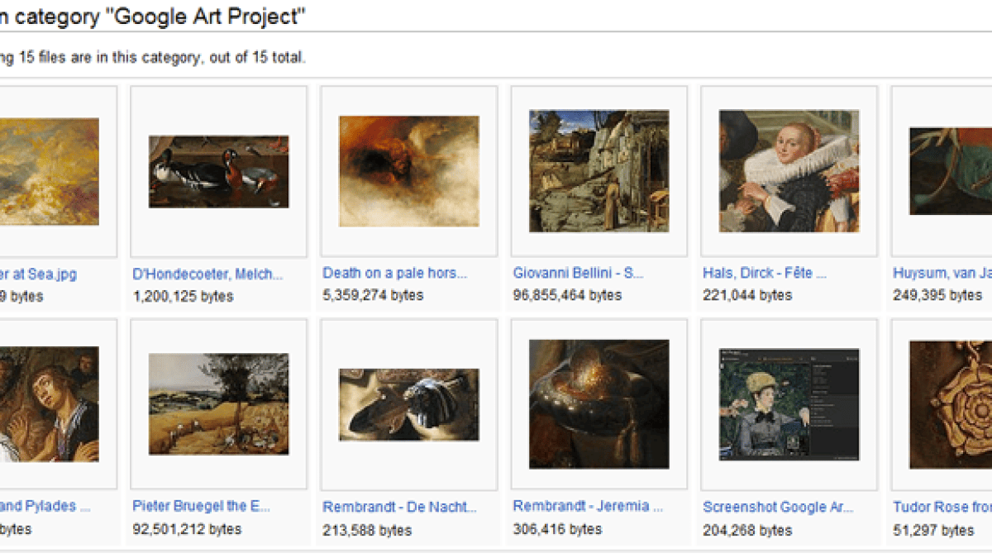Image resolution: width=992 pixels, height=558 pixels.
Task: Click the '221,044 bytes' file size text
Action: [x=746, y=295]
